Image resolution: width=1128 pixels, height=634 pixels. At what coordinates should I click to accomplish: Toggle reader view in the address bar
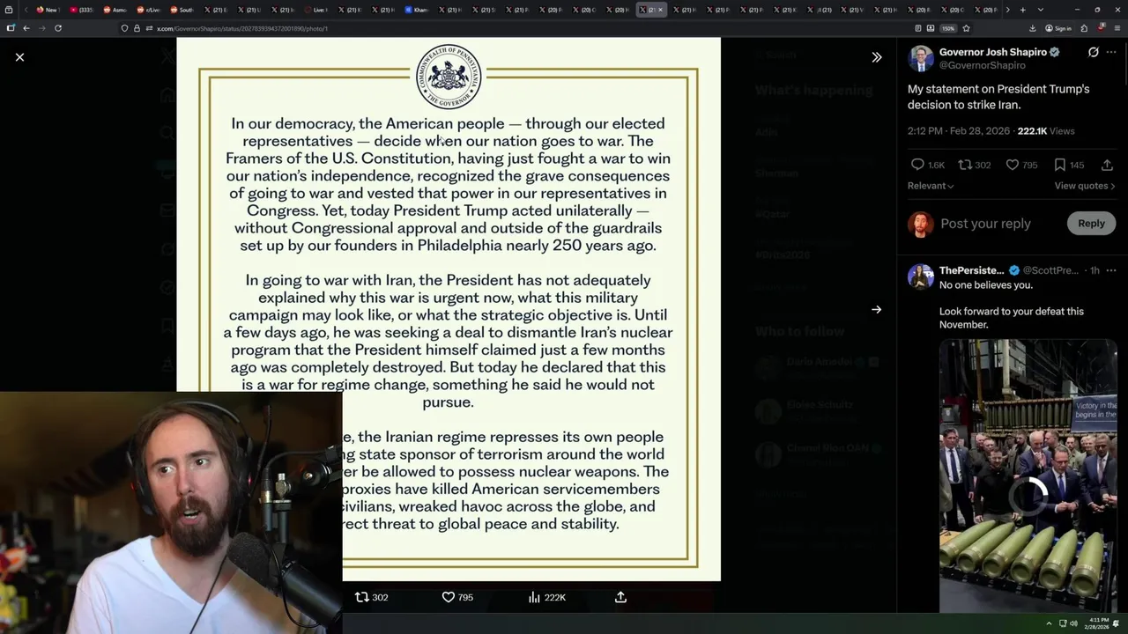click(916, 28)
